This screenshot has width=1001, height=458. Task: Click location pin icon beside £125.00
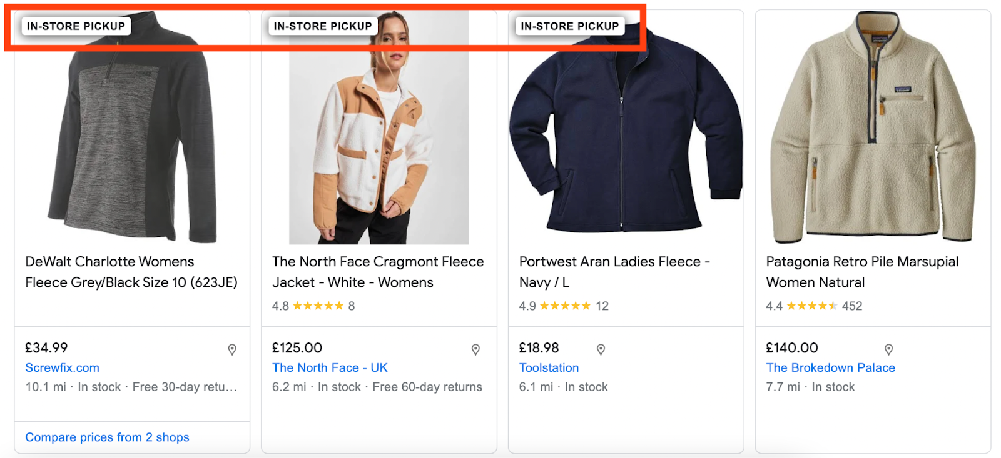[475, 349]
